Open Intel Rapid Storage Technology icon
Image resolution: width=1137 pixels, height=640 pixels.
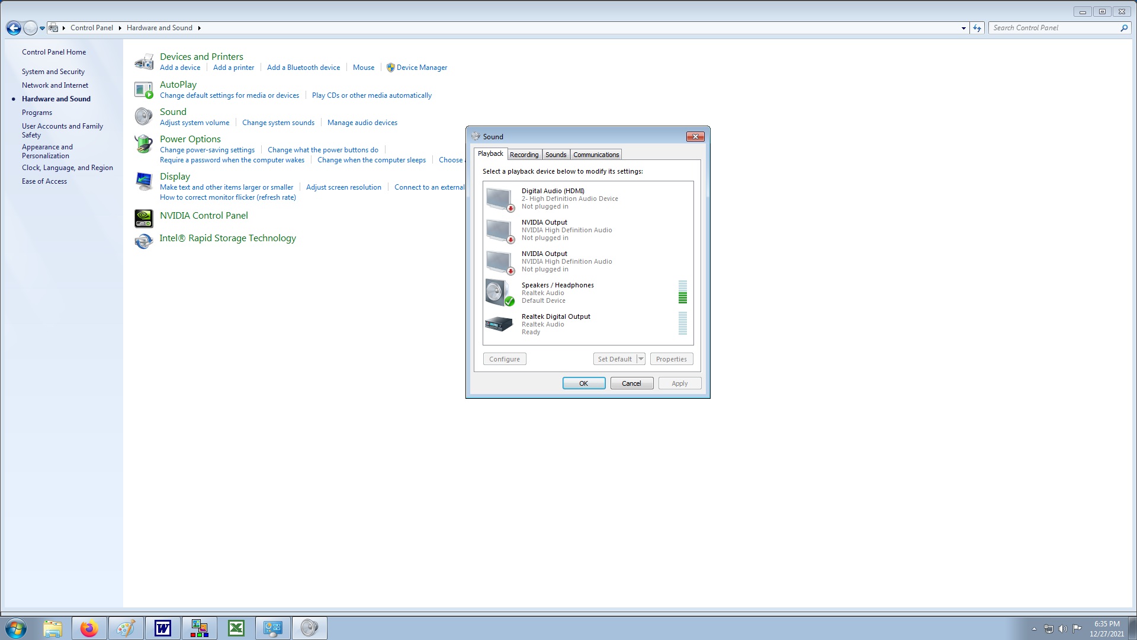pos(144,241)
